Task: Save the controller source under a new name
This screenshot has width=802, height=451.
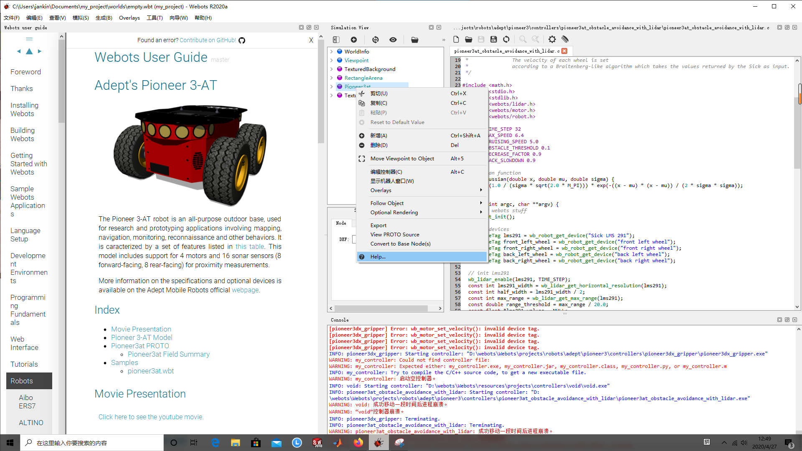Action: (494, 39)
